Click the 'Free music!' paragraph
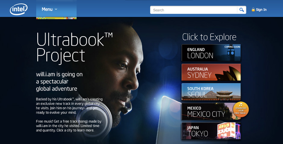The height and width of the screenshot is (144, 283). point(69,126)
